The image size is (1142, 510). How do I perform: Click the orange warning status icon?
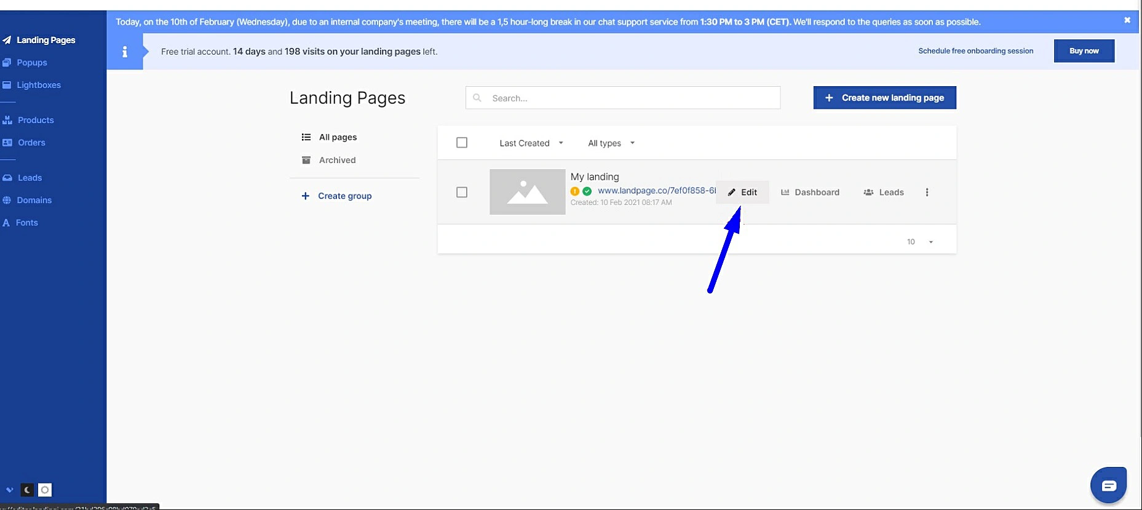click(575, 191)
